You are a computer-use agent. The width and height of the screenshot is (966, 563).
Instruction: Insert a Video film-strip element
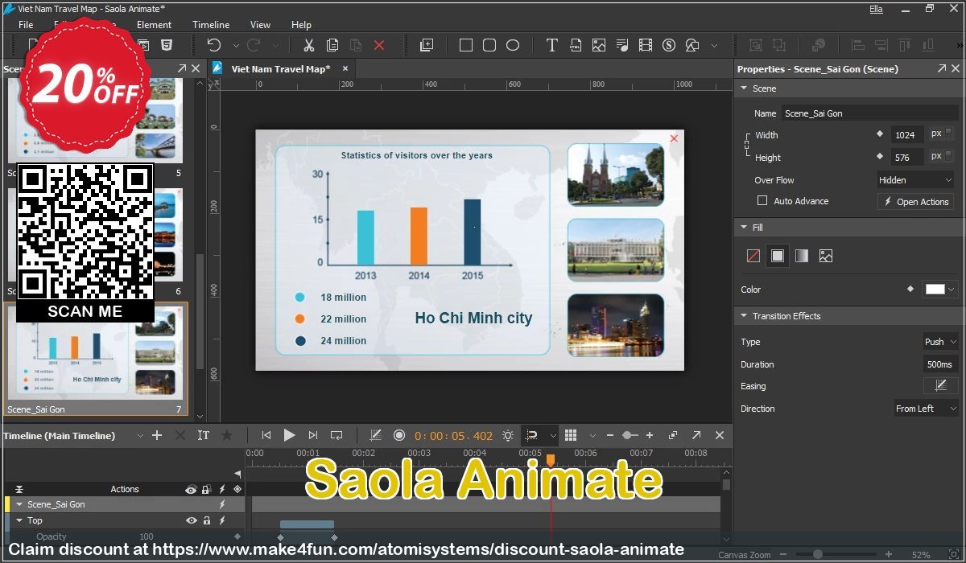(645, 45)
